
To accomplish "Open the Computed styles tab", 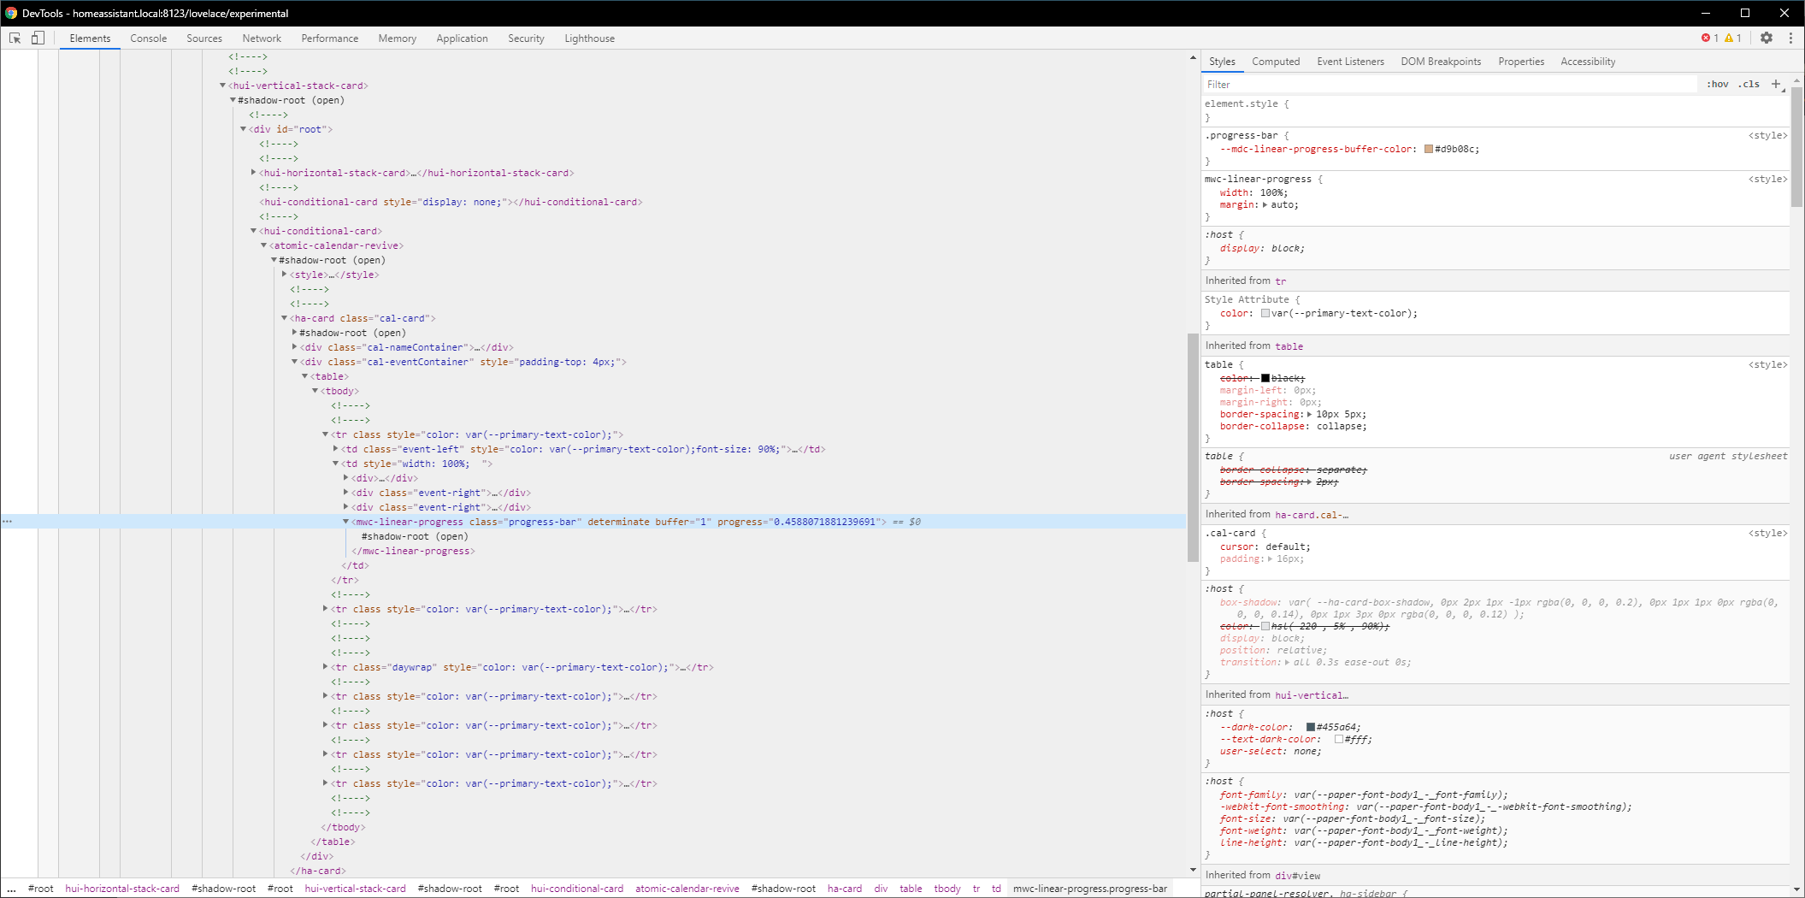I will [x=1276, y=61].
